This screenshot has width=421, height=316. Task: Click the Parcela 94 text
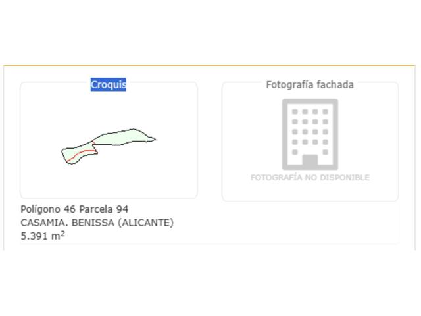pyautogui.click(x=104, y=209)
